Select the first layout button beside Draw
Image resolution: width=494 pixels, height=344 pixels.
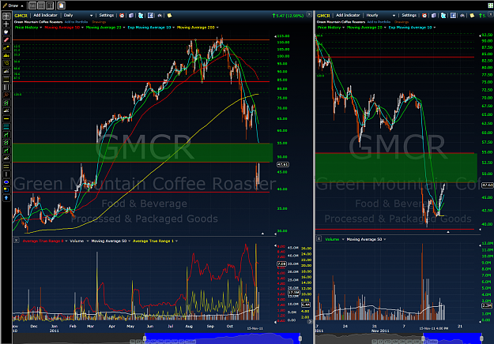point(32,6)
